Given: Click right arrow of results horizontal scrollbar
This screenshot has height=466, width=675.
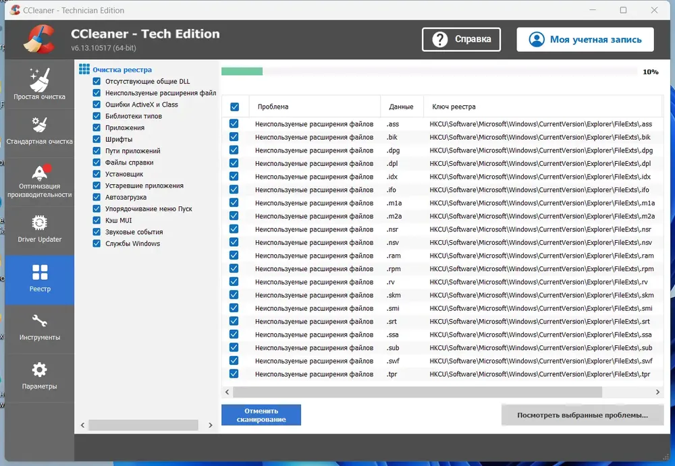Looking at the screenshot, I should coord(657,392).
